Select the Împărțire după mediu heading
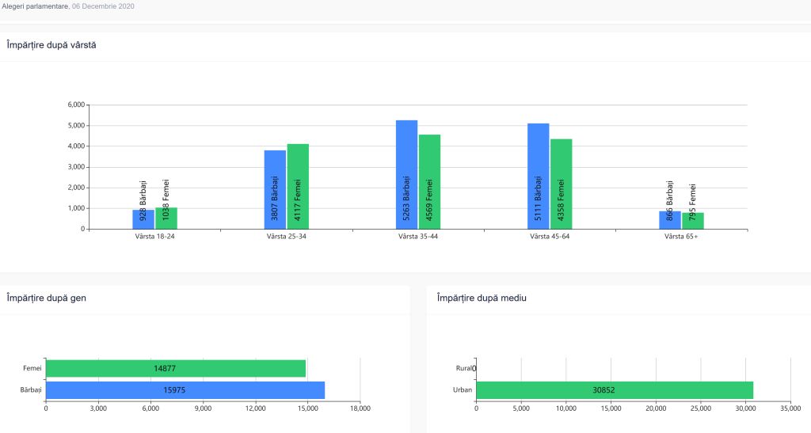The image size is (811, 433). pos(482,298)
